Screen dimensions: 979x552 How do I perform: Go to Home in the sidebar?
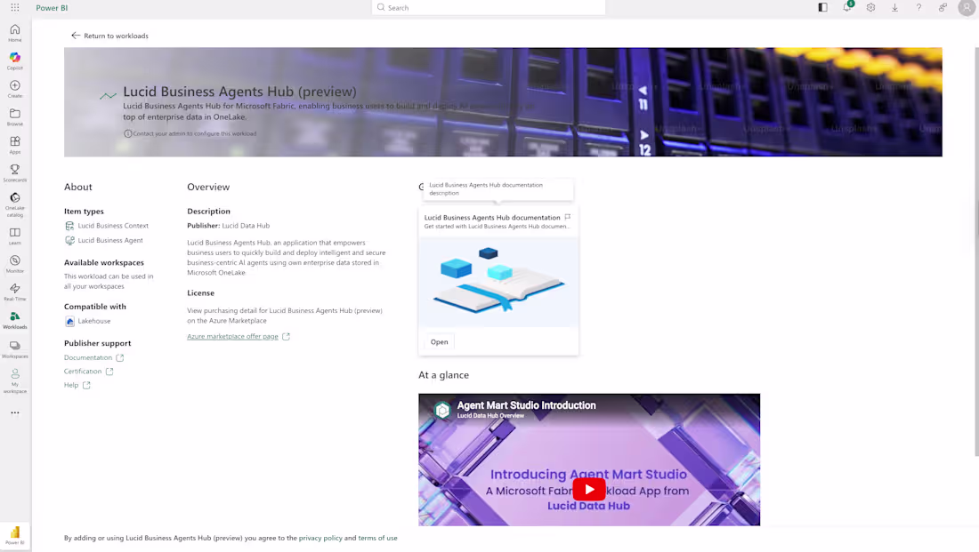pos(15,32)
